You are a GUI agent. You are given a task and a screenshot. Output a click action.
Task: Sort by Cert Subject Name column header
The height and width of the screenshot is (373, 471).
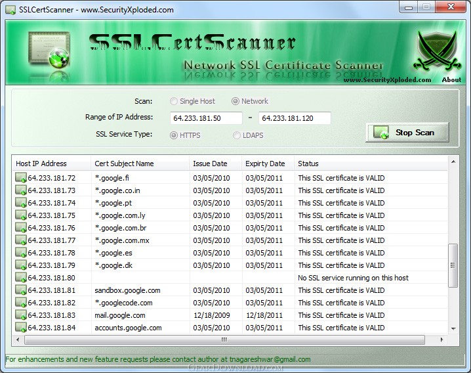[x=140, y=164]
